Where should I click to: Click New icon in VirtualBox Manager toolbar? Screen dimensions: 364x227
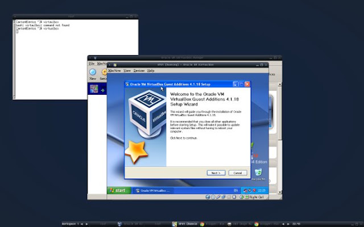tap(93, 72)
